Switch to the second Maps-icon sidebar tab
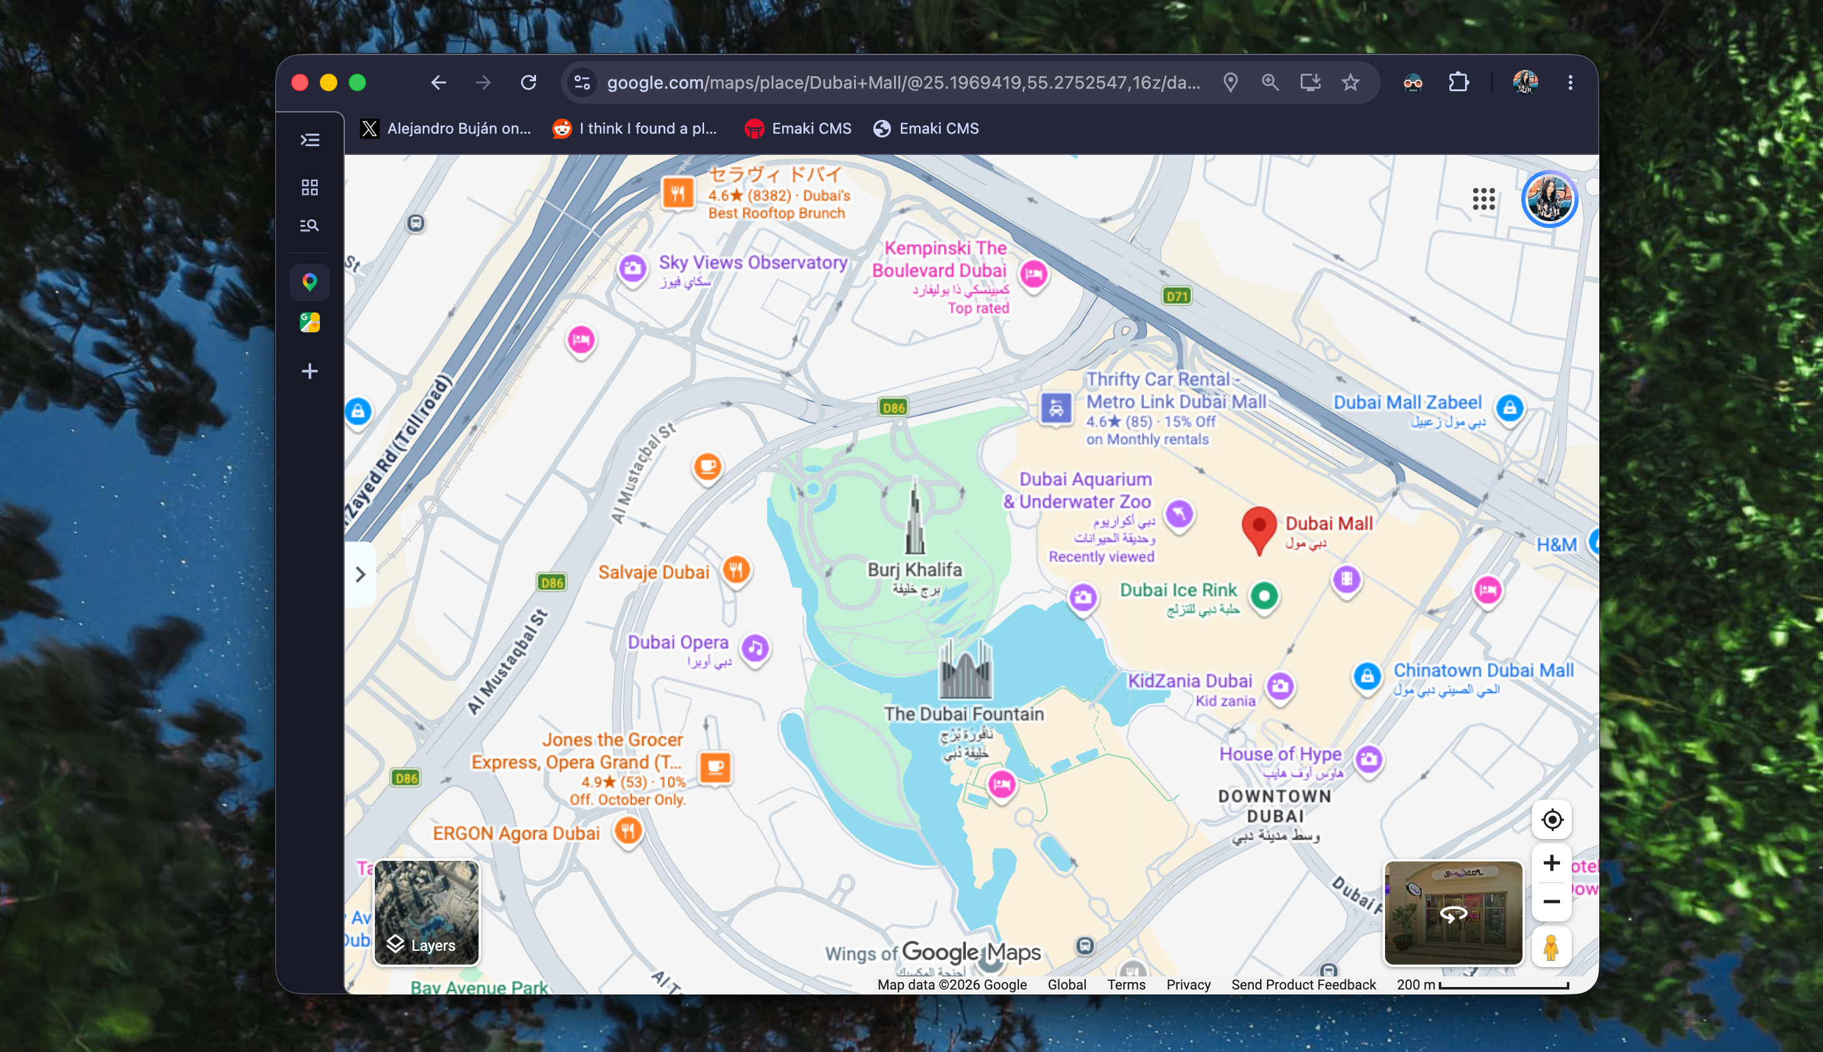This screenshot has width=1823, height=1052. click(x=310, y=322)
